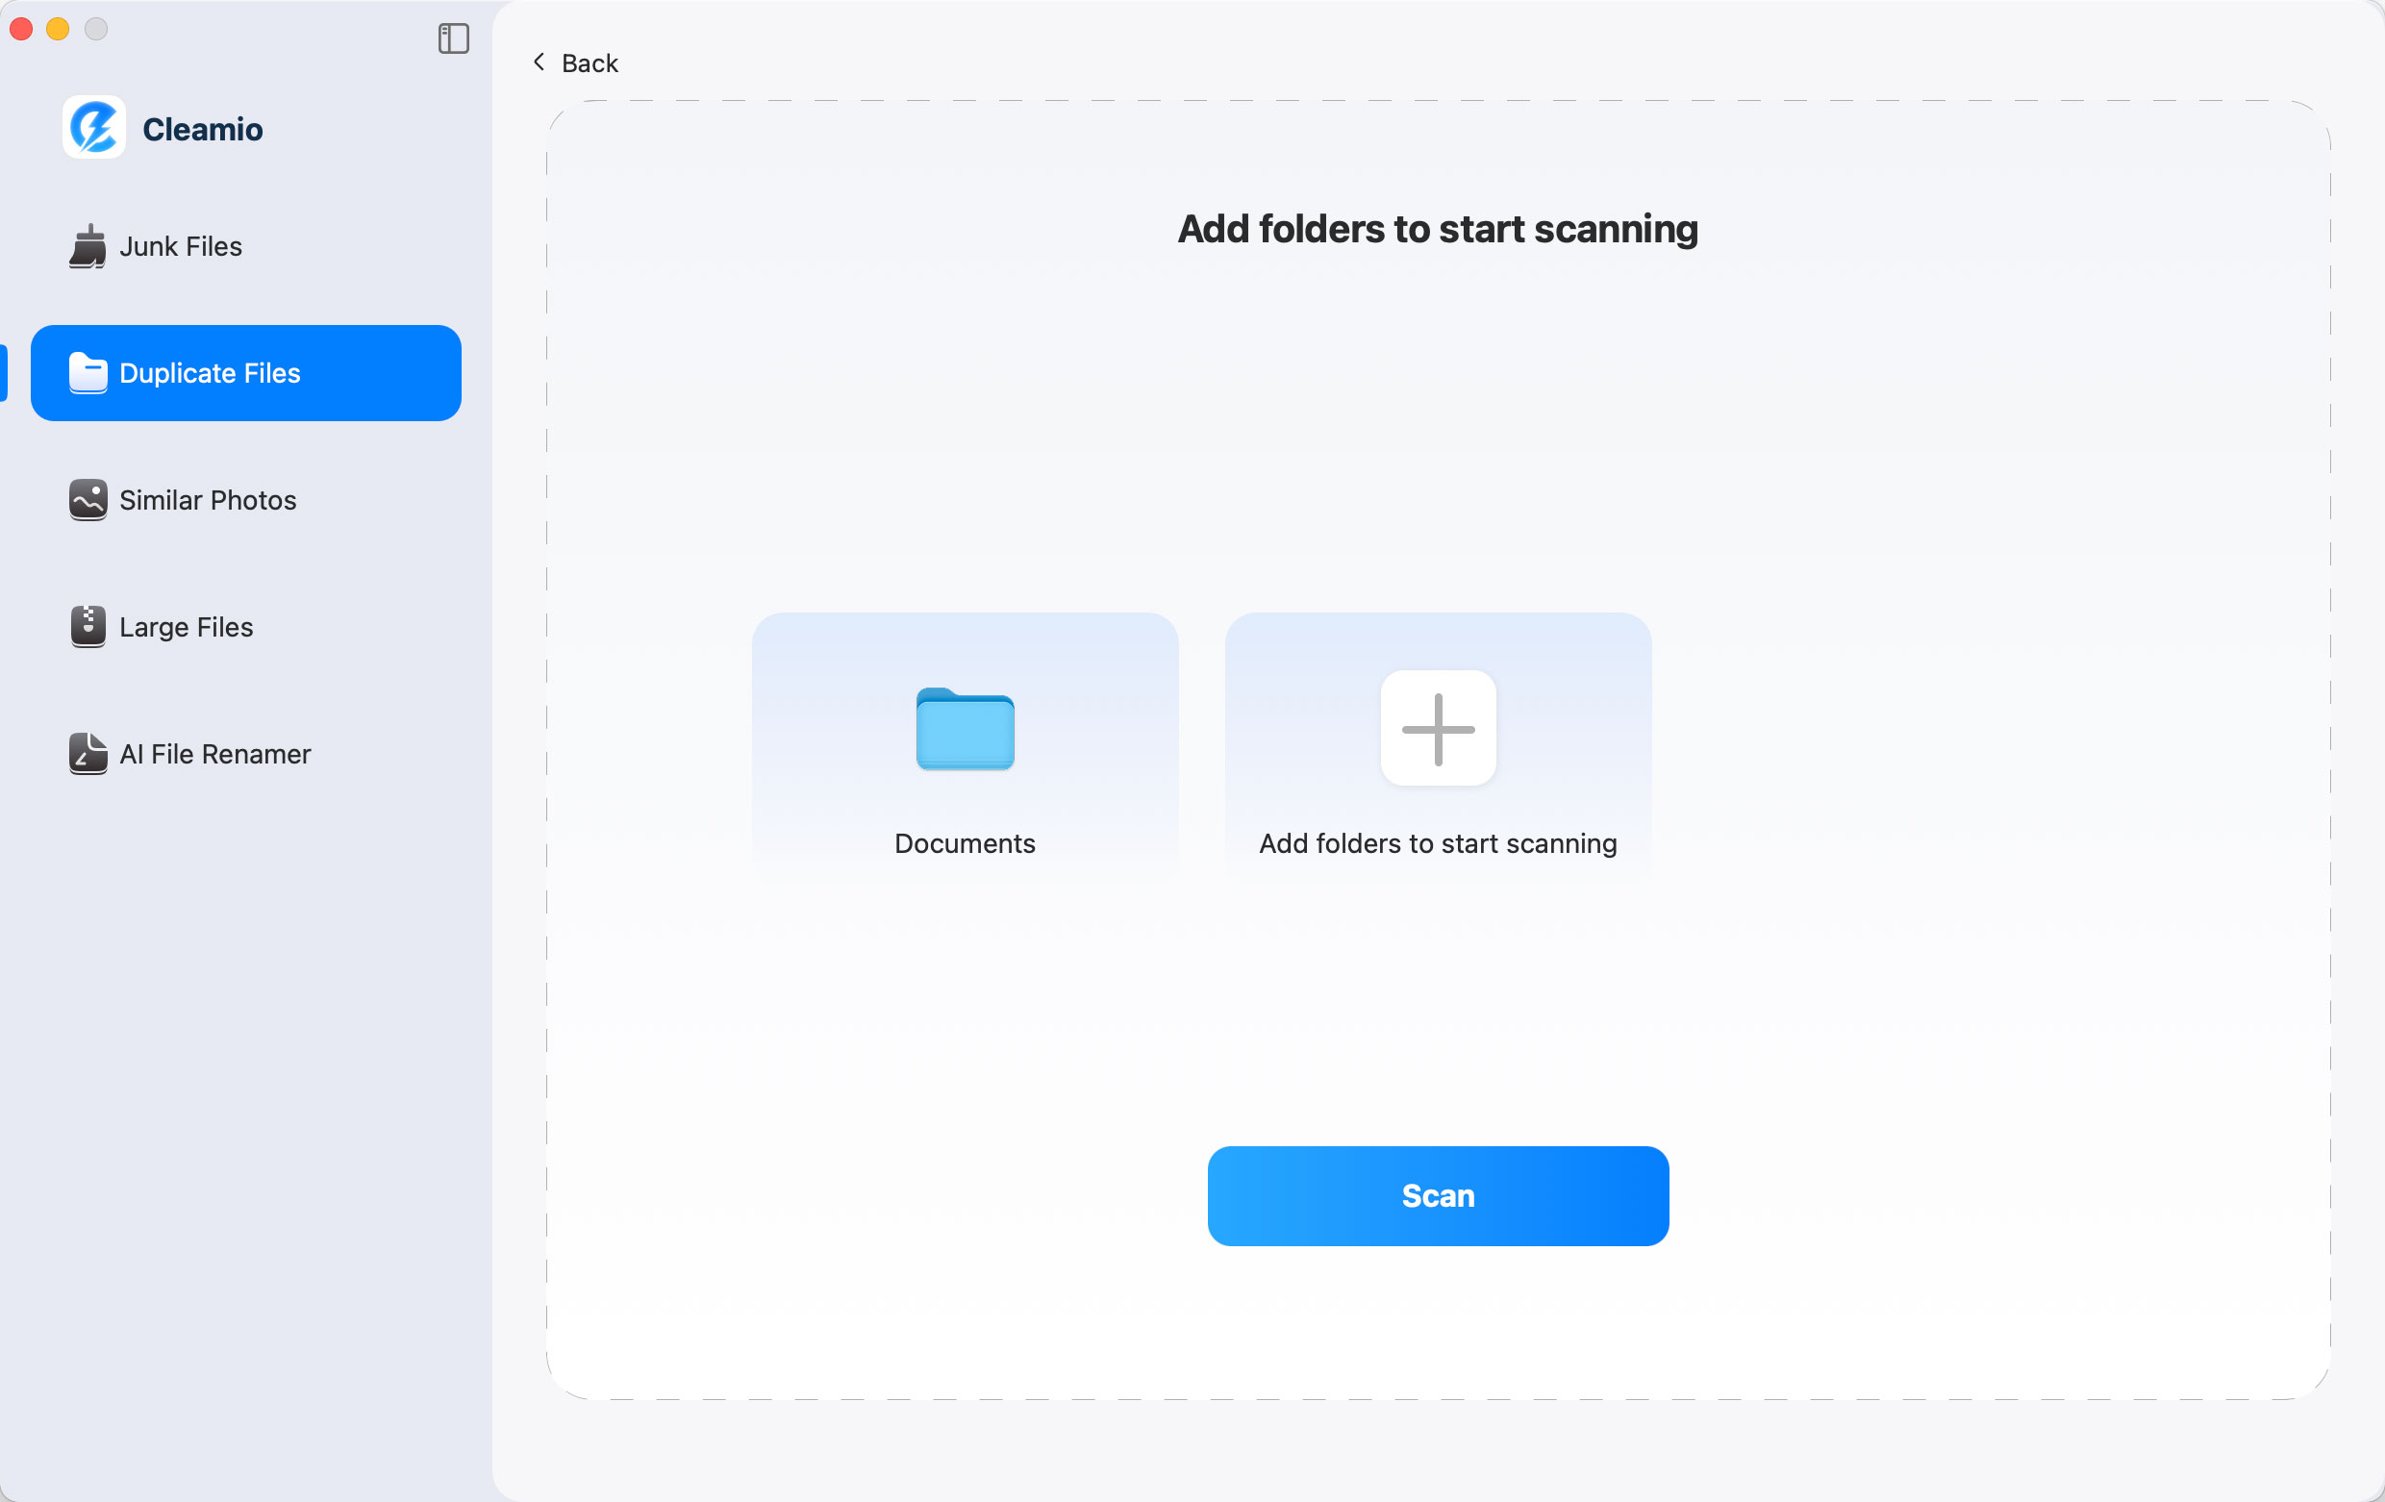Click the plus icon to add scan folders
The height and width of the screenshot is (1502, 2385).
click(1437, 729)
